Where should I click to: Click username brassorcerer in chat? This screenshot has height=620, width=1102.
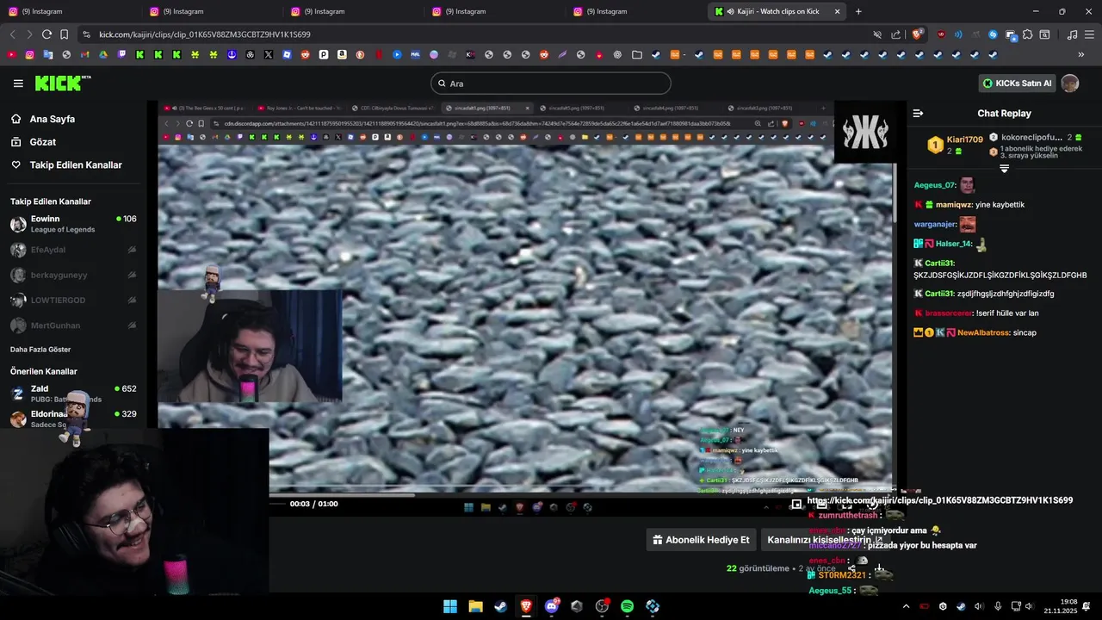click(x=950, y=313)
